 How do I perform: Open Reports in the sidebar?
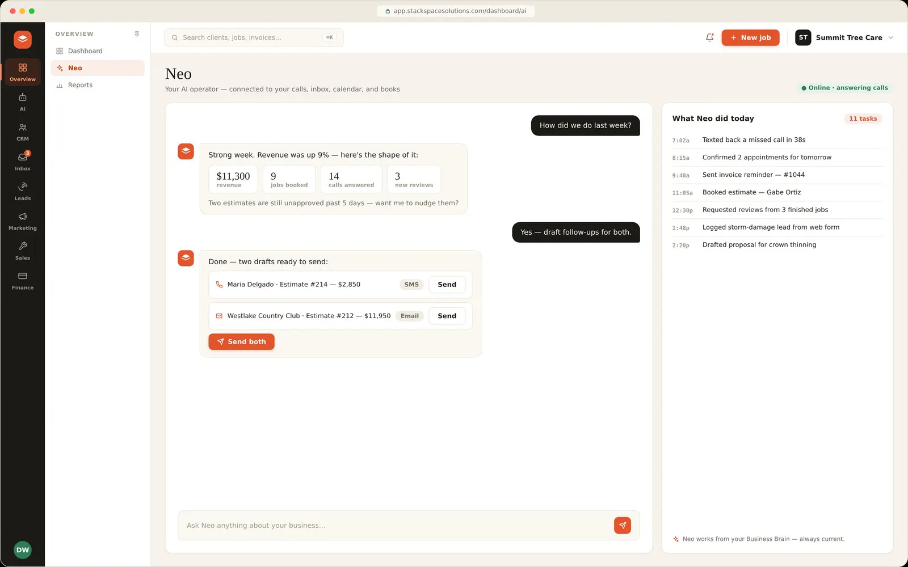click(98, 85)
